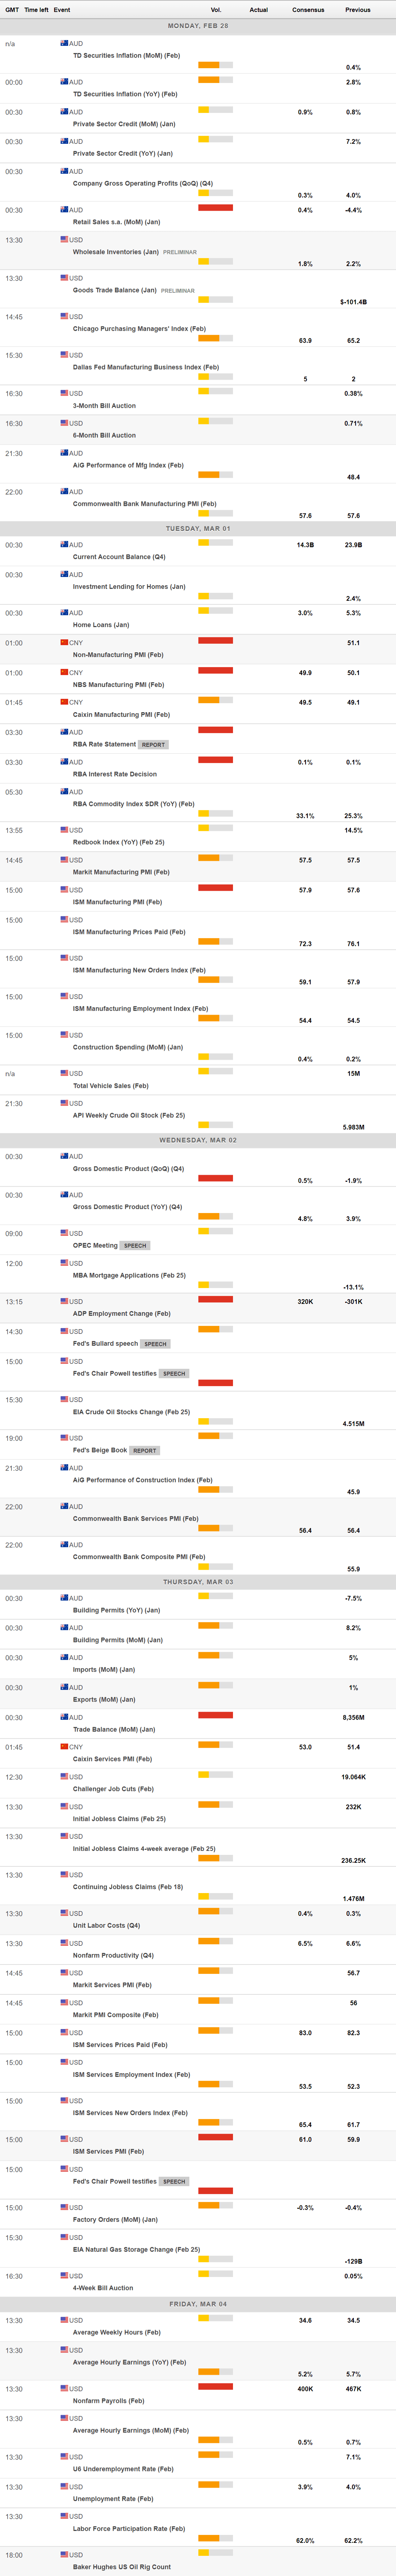This screenshot has height=2576, width=396.
Task: Click the red volatility bar for ISM Services PMI
Action: [215, 2137]
